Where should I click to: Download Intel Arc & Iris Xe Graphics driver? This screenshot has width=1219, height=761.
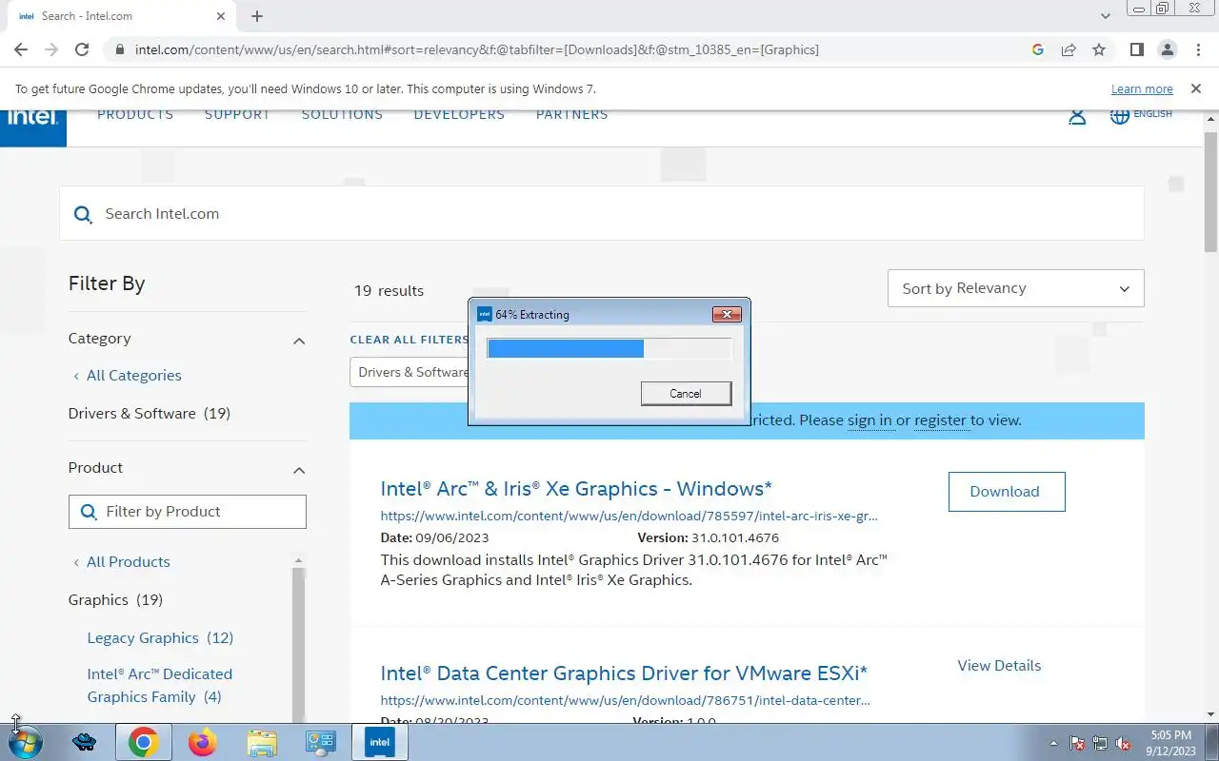(1007, 492)
